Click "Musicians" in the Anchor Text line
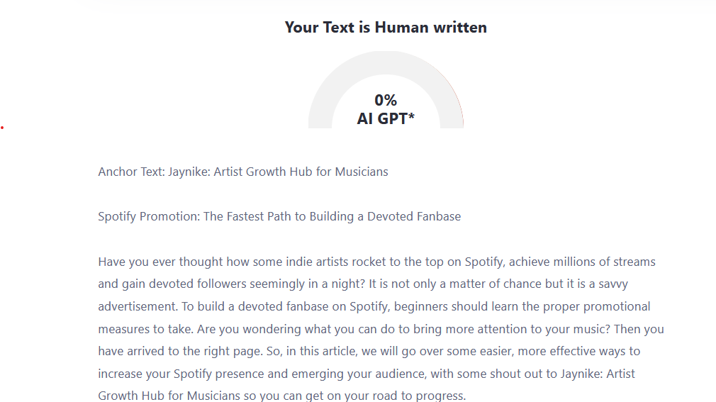Viewport: 716px width, 402px height. tap(362, 172)
